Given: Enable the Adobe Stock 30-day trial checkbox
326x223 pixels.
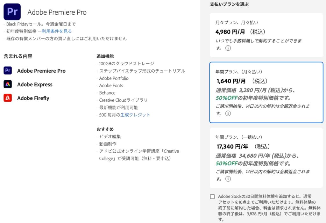Looking at the screenshot, I should tap(212, 197).
